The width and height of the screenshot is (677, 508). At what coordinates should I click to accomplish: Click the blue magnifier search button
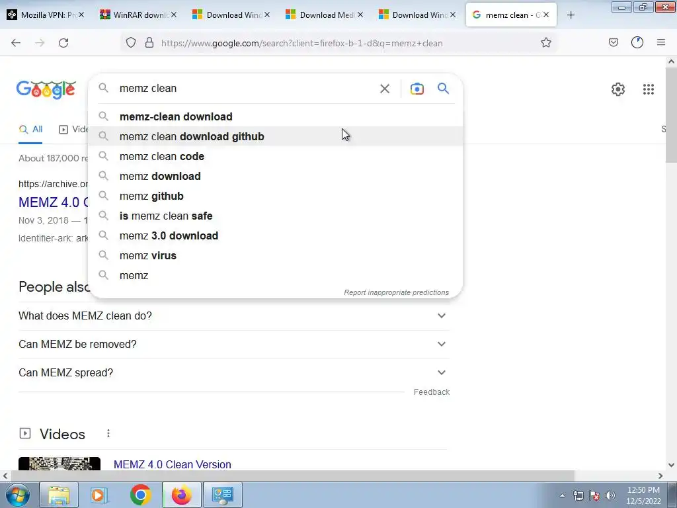[x=443, y=89]
